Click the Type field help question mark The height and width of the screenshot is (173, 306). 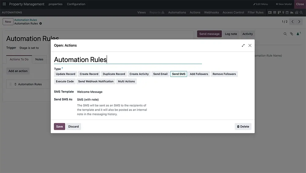[x=62, y=68]
